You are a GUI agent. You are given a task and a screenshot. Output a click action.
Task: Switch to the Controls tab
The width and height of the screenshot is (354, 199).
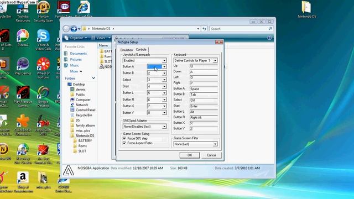click(x=141, y=49)
